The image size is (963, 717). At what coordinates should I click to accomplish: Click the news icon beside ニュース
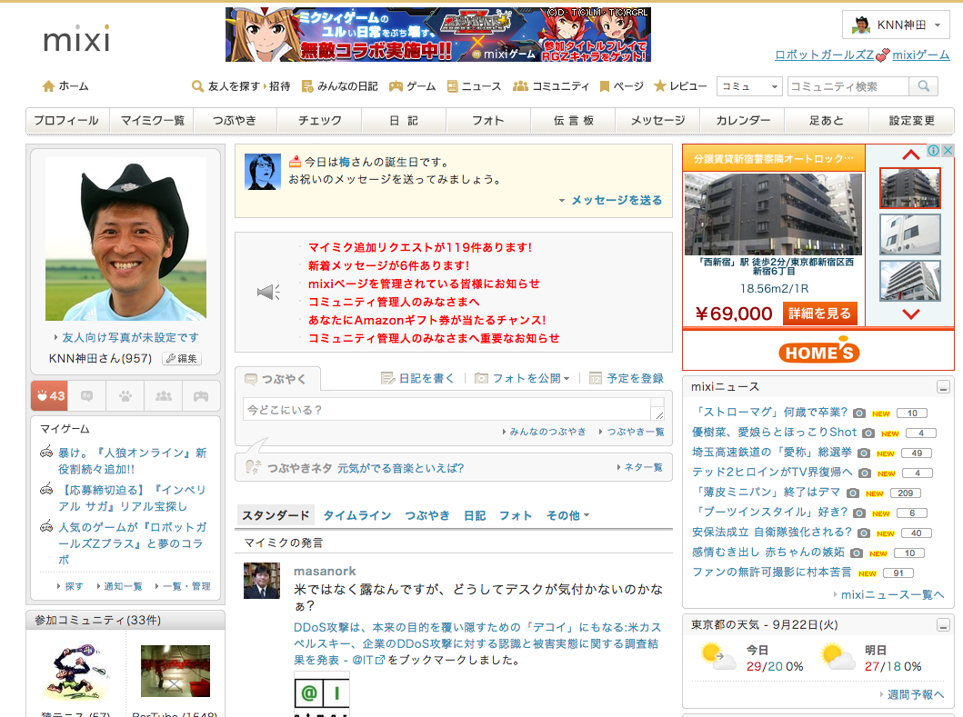453,86
